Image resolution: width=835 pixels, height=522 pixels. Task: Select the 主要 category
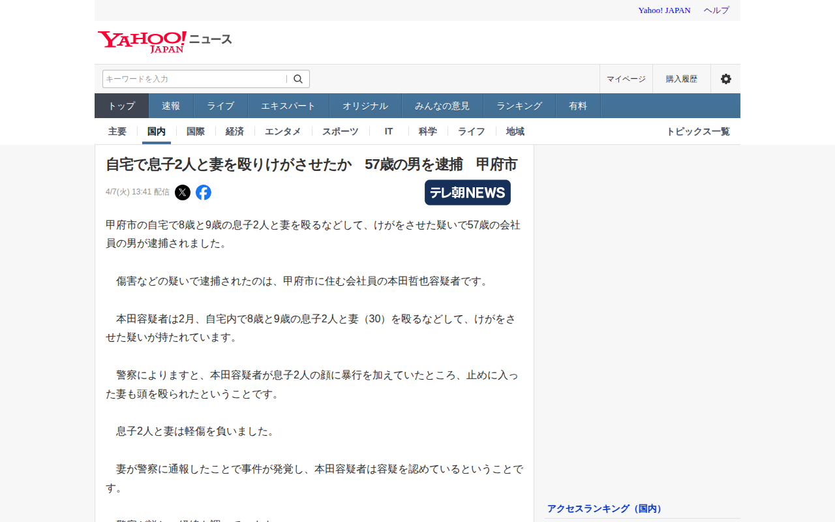coord(117,131)
